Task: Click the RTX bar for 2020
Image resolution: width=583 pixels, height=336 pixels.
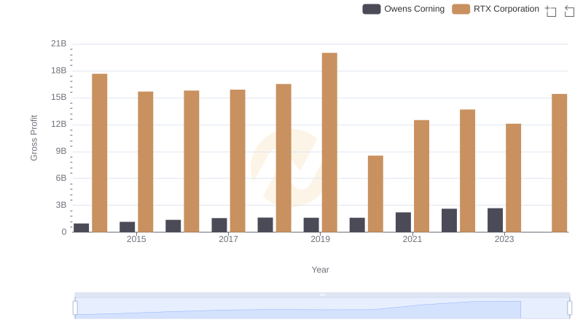Action: pos(375,194)
